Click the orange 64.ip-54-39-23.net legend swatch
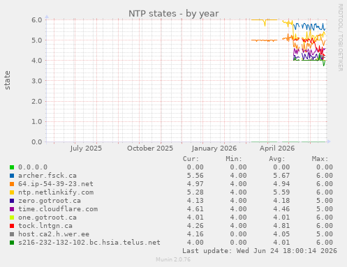Screen dimensions: 347x267 pyautogui.click(x=12, y=184)
